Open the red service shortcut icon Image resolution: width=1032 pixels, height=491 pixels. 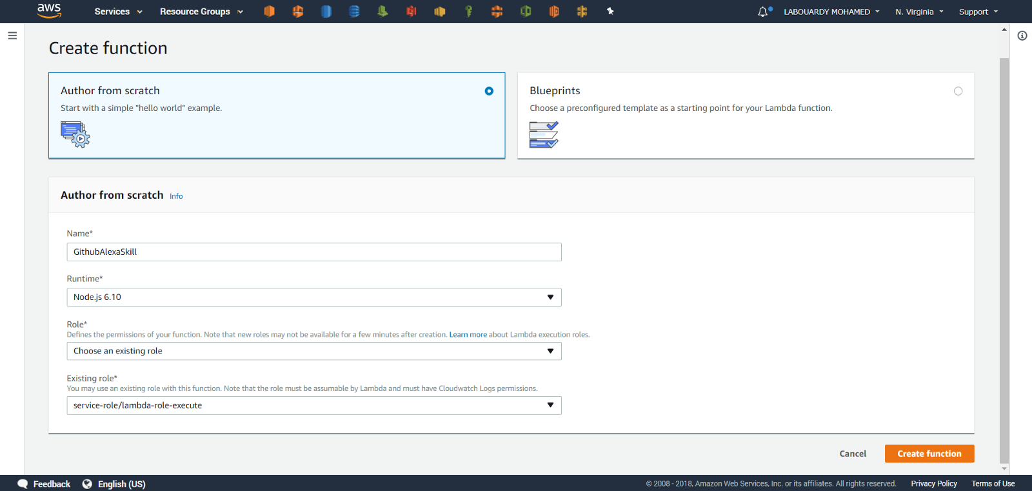(x=412, y=12)
